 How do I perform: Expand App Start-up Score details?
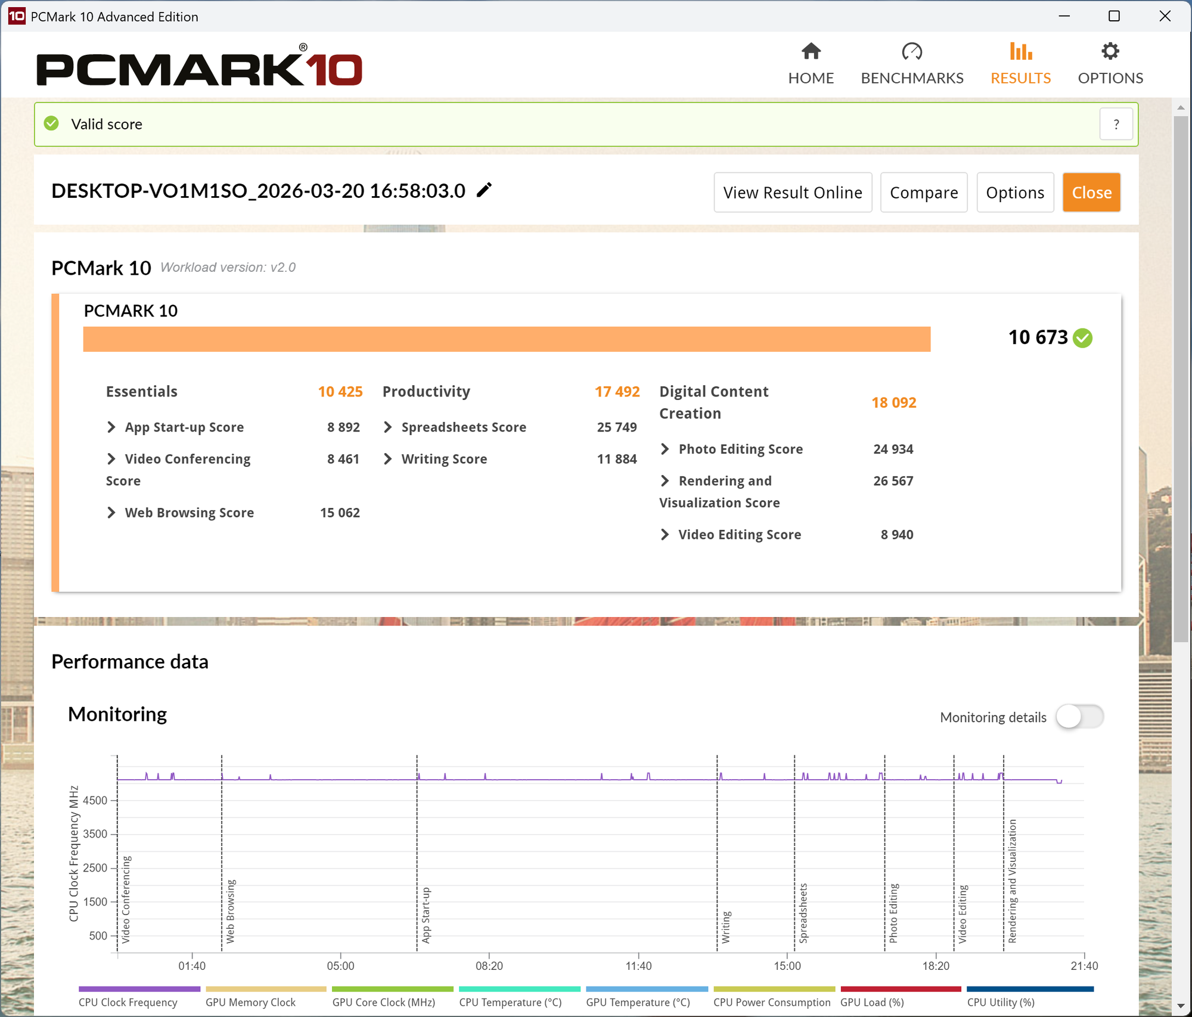(111, 427)
